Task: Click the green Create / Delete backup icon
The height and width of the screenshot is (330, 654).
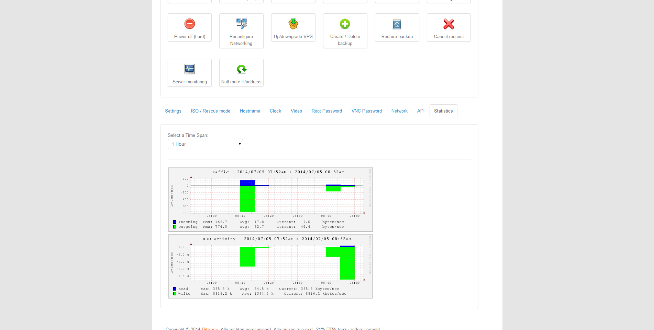Action: [x=345, y=24]
